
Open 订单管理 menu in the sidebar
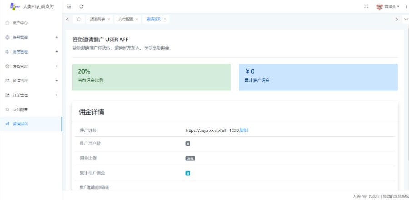coord(31,95)
